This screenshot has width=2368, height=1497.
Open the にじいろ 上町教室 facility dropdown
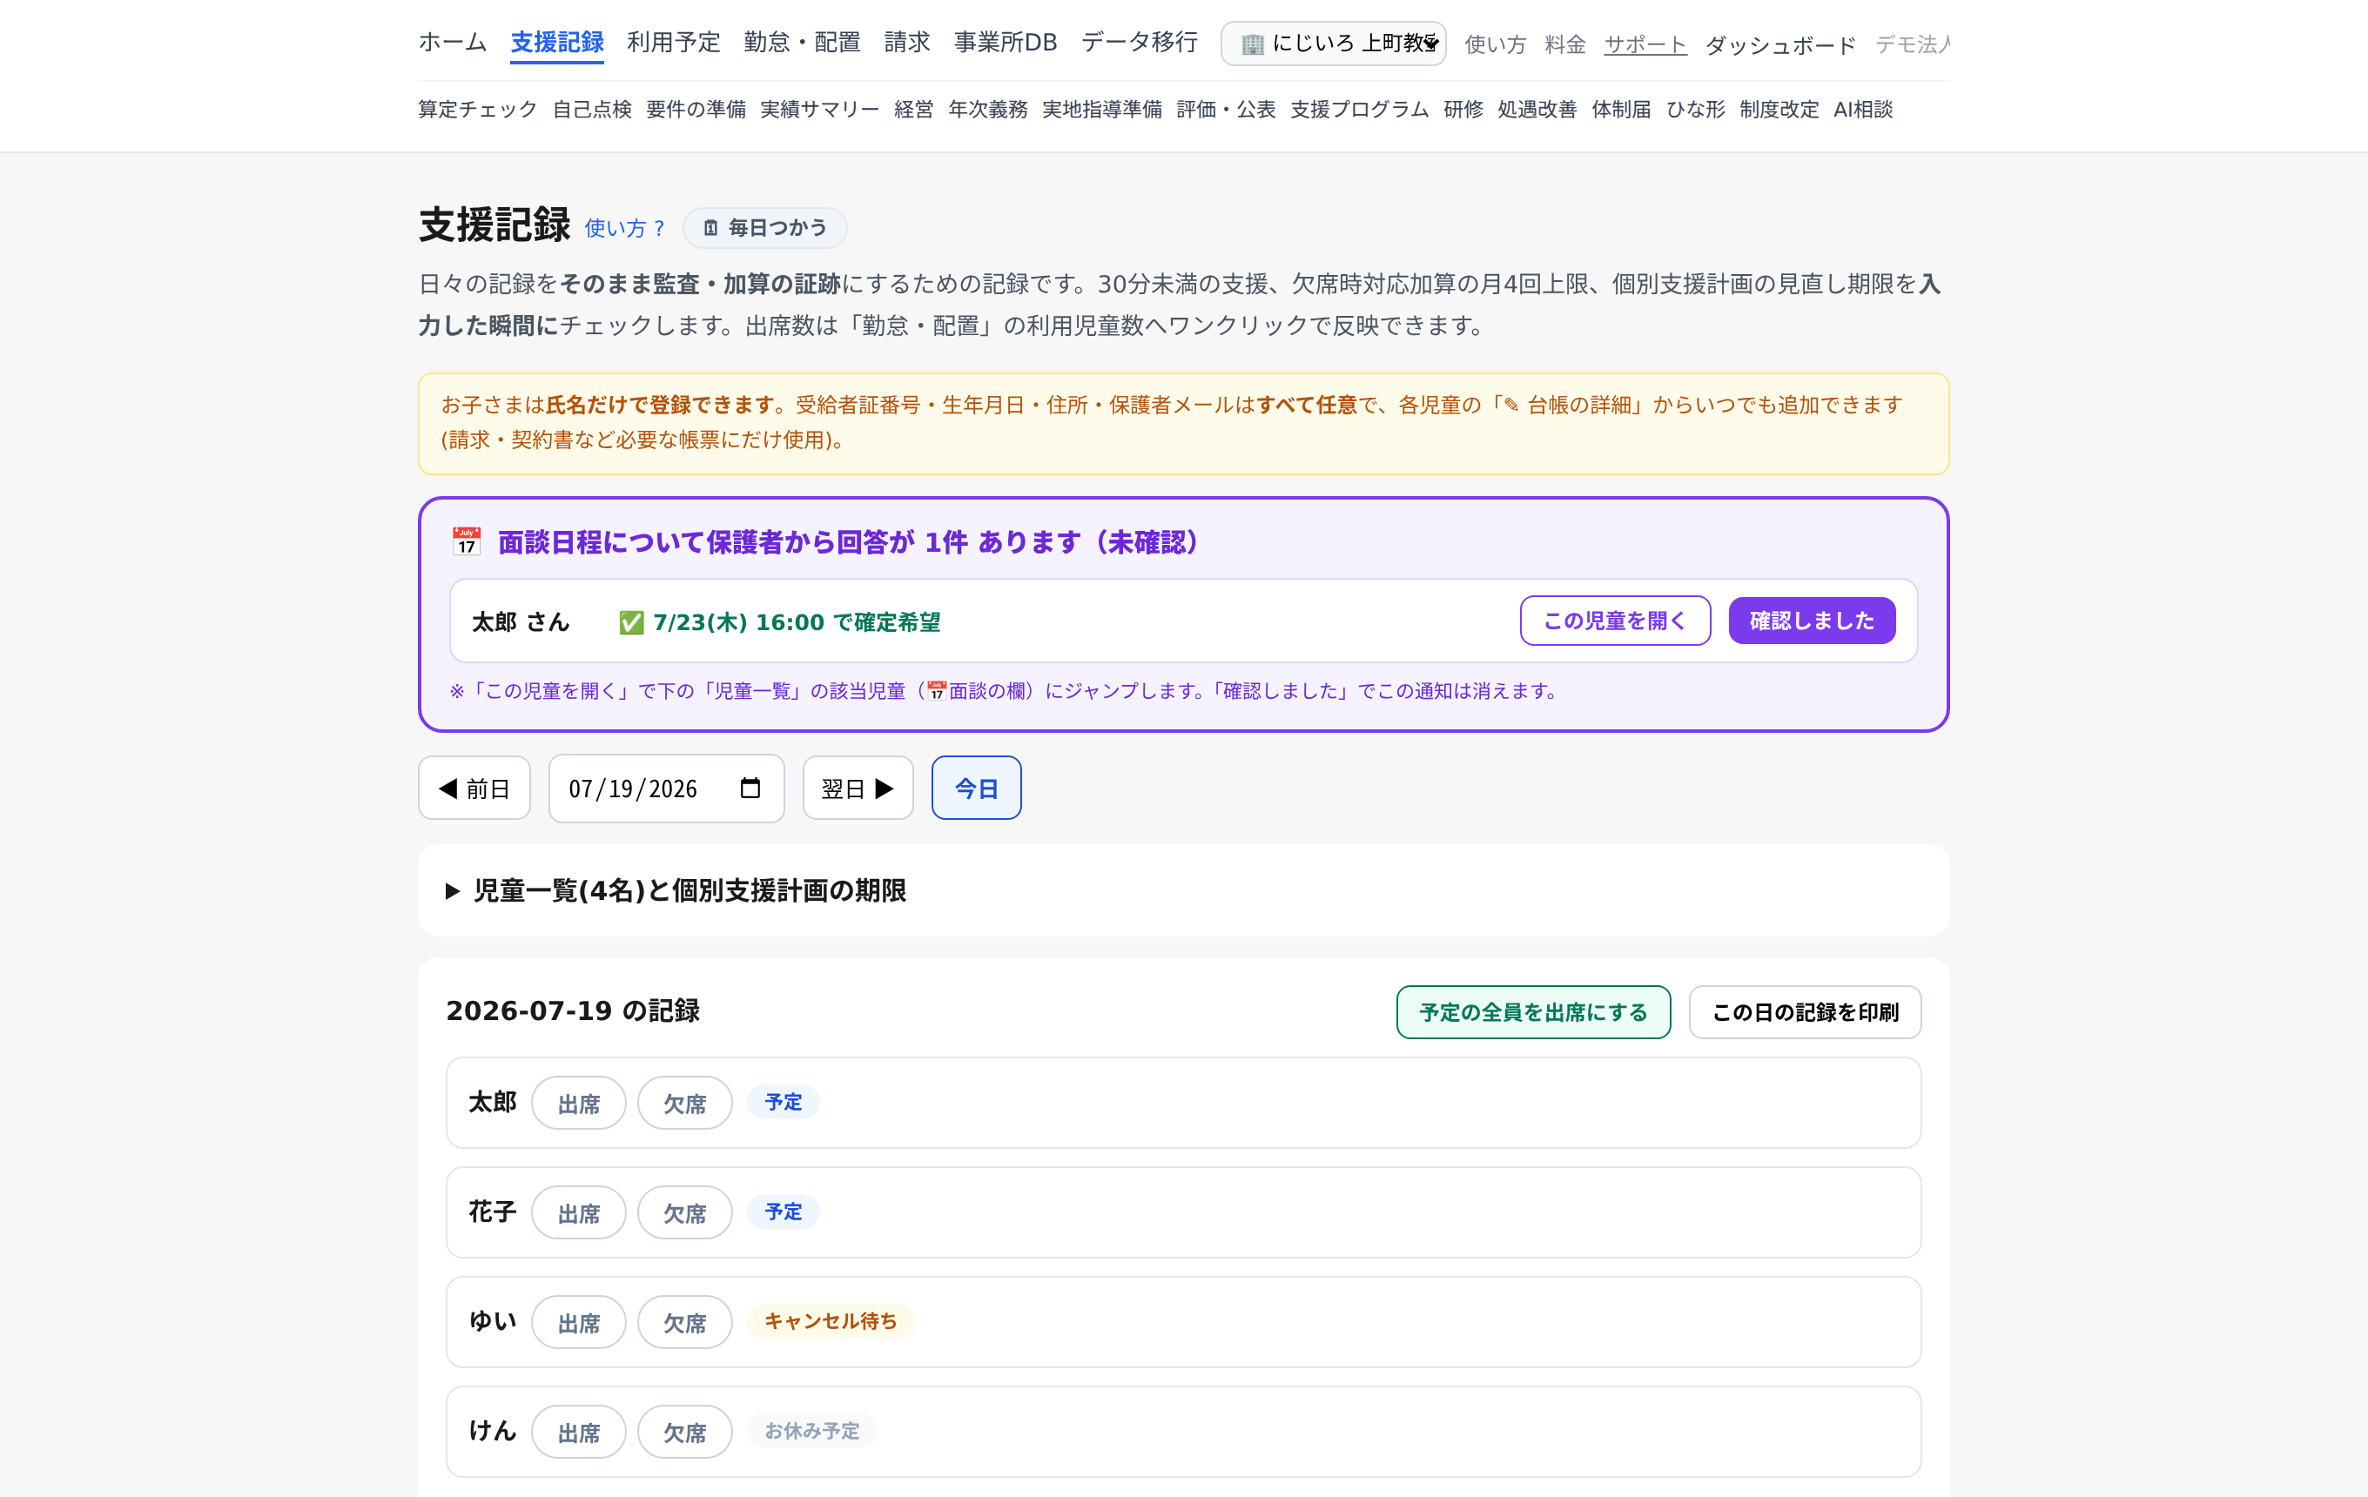[1333, 44]
